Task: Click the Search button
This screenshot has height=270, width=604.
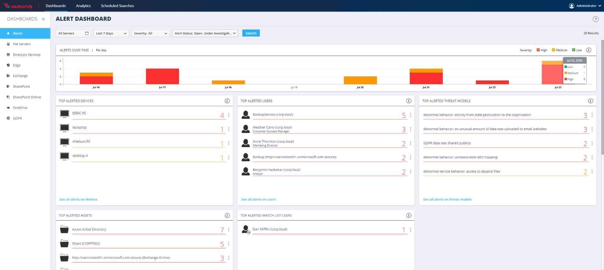Action: [x=251, y=33]
